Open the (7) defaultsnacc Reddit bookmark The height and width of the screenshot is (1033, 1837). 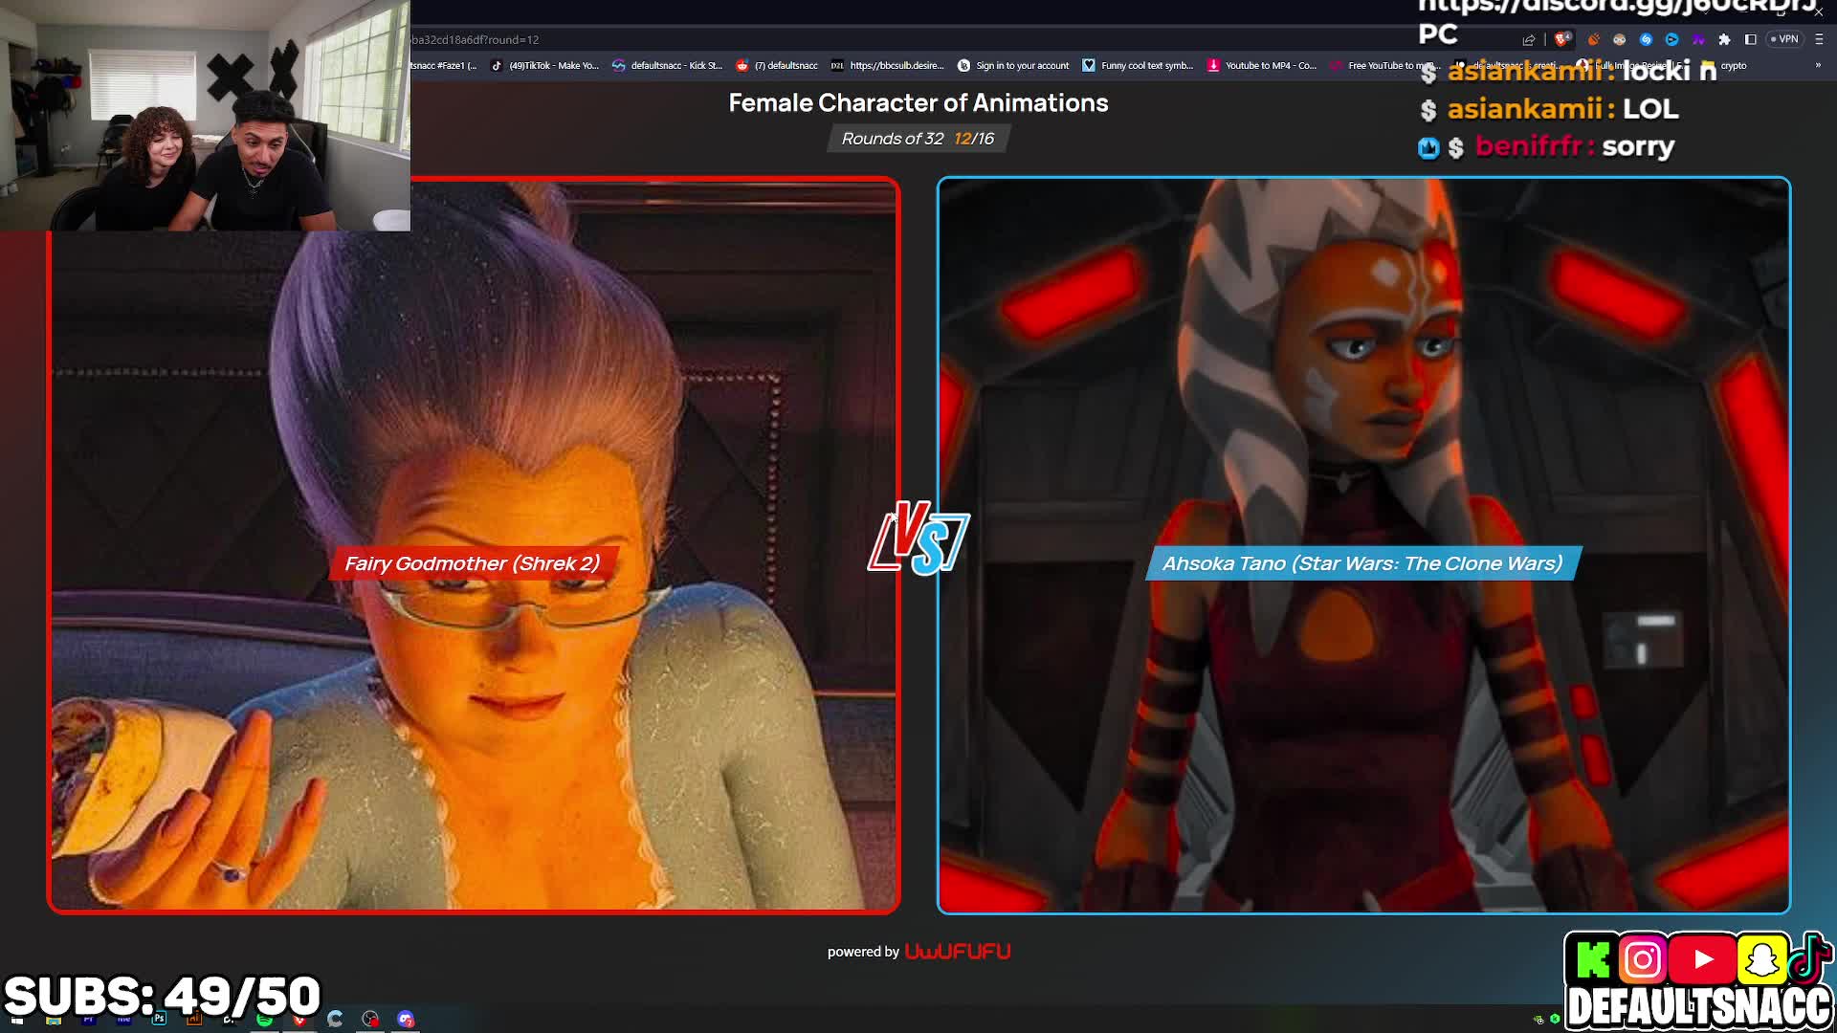[x=777, y=66]
